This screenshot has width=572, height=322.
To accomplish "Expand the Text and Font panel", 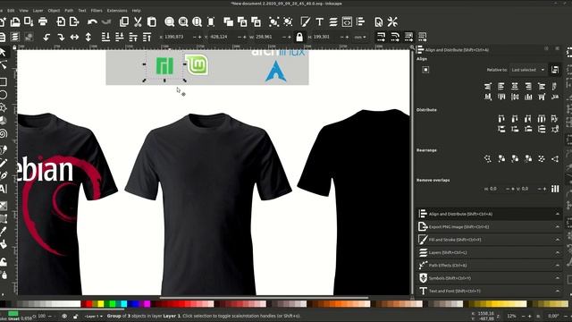I will [x=489, y=291].
